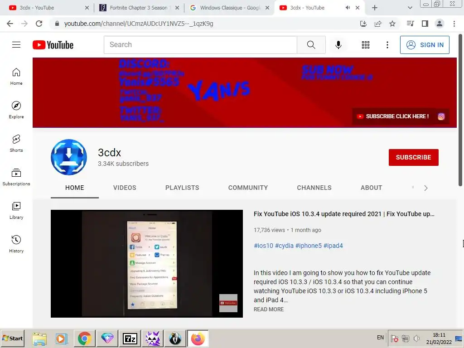The height and width of the screenshot is (348, 464).
Task: Switch to Windows Classique Google tab
Action: pyautogui.click(x=230, y=8)
